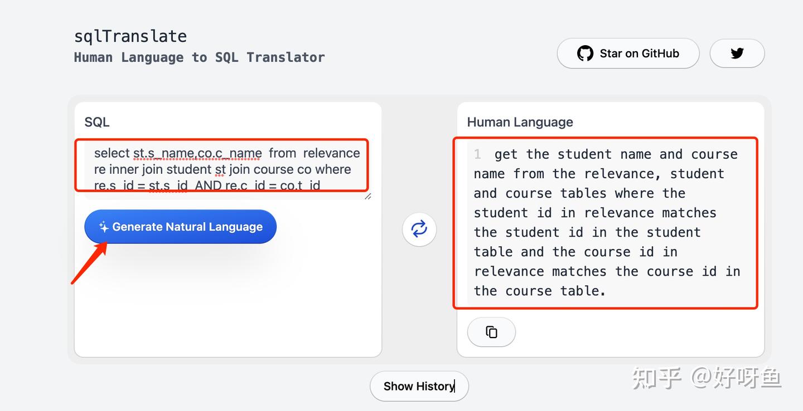803x411 pixels.
Task: Click the GitHub logo inside the top-right button
Action: 585,53
